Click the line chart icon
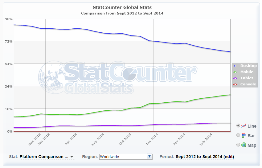 click(x=244, y=126)
